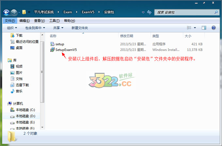
Task: Go back with the Back arrow button
Action: coord(7,12)
